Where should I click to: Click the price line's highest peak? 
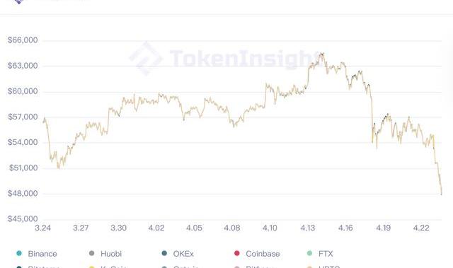pos(321,53)
